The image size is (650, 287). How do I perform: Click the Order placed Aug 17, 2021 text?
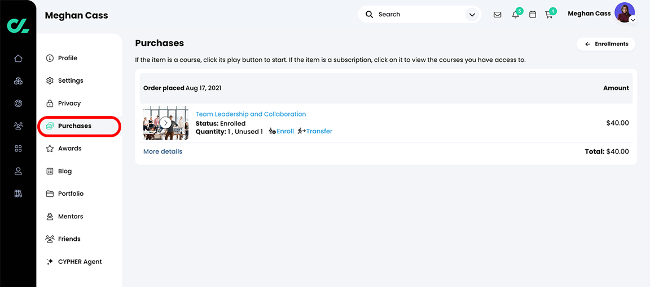182,88
